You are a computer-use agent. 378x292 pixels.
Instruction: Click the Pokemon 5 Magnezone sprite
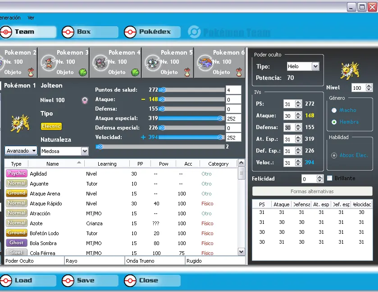coord(153,63)
